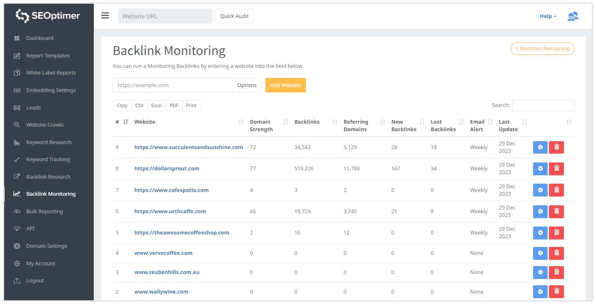The width and height of the screenshot is (596, 304).
Task: Open Keyword Tracking
Action: 48,159
